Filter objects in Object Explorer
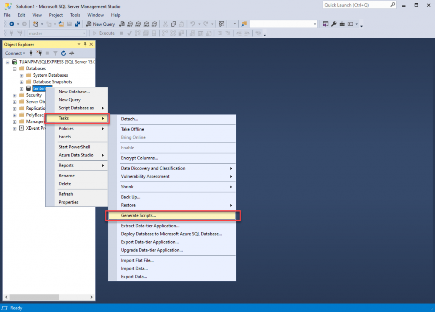 pyautogui.click(x=55, y=53)
